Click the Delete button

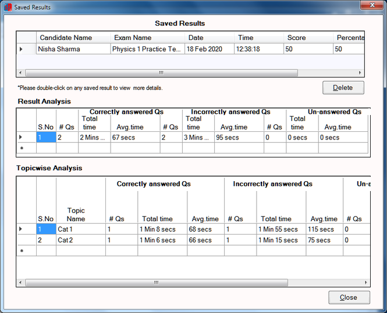[343, 88]
